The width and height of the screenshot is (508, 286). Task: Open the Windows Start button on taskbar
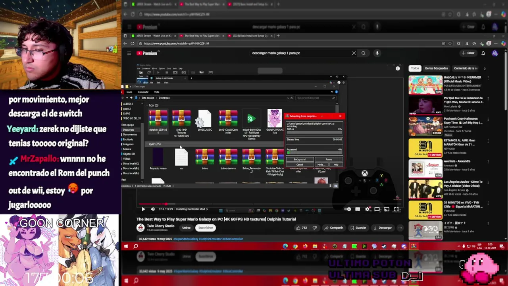click(x=126, y=246)
